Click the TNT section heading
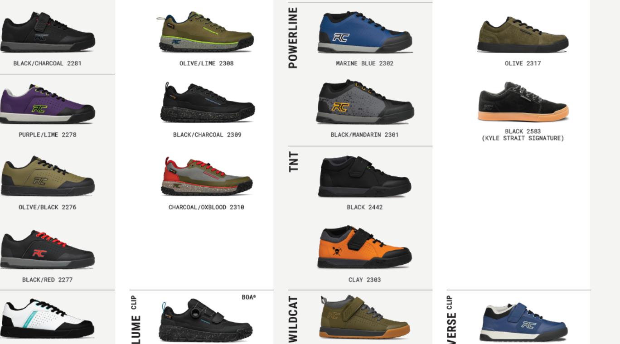 point(294,162)
